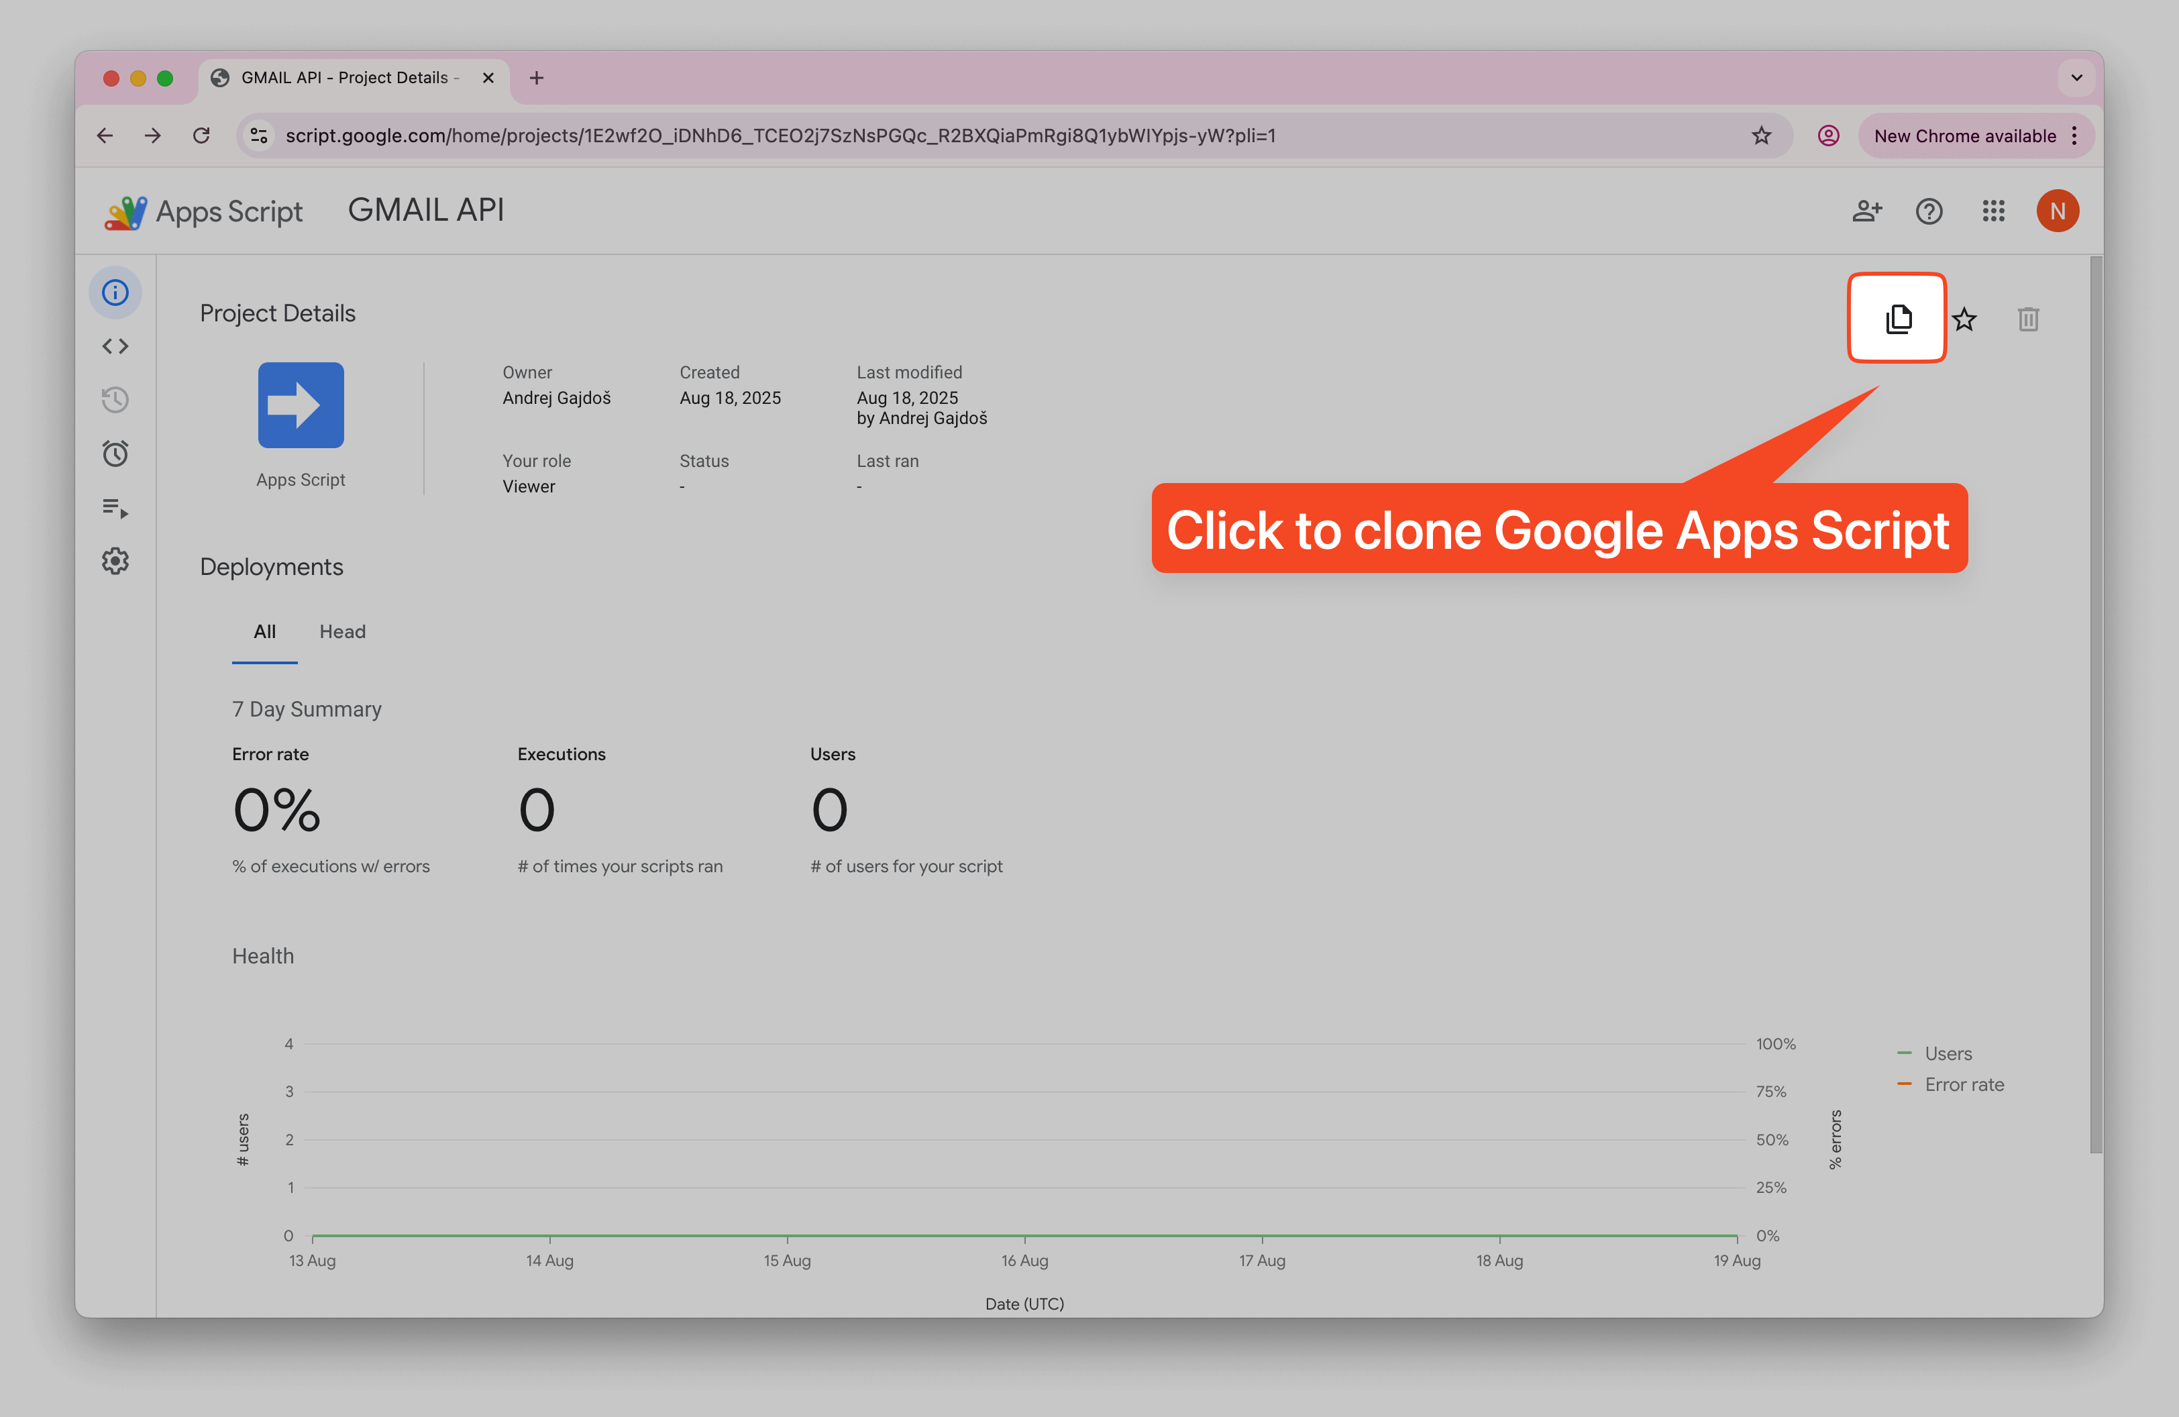The width and height of the screenshot is (2179, 1417).
Task: Click the Deployments heading
Action: point(271,567)
